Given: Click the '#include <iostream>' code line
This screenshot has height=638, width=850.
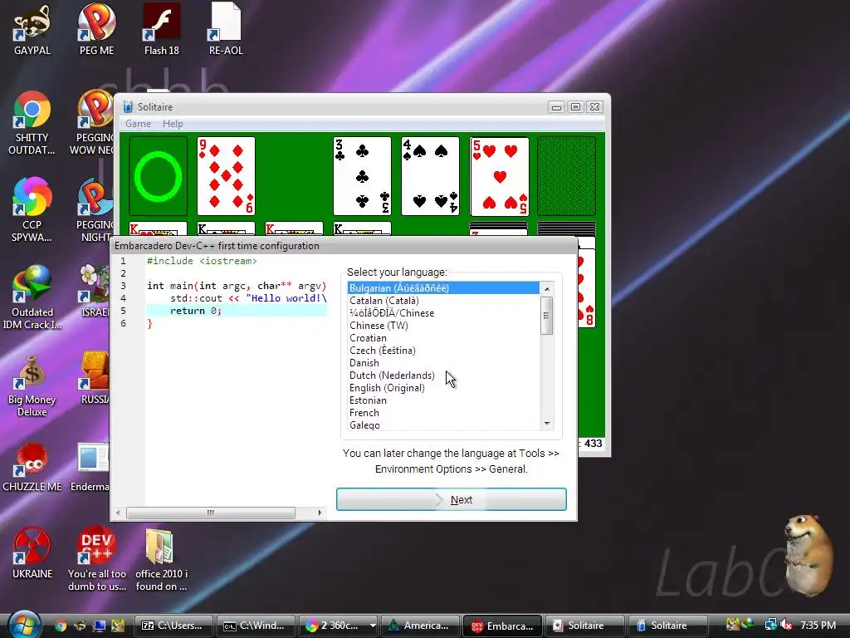Looking at the screenshot, I should tap(203, 261).
